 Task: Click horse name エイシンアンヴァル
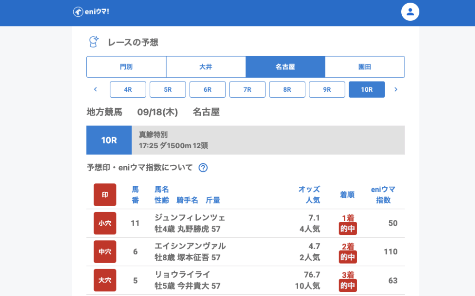(190, 246)
